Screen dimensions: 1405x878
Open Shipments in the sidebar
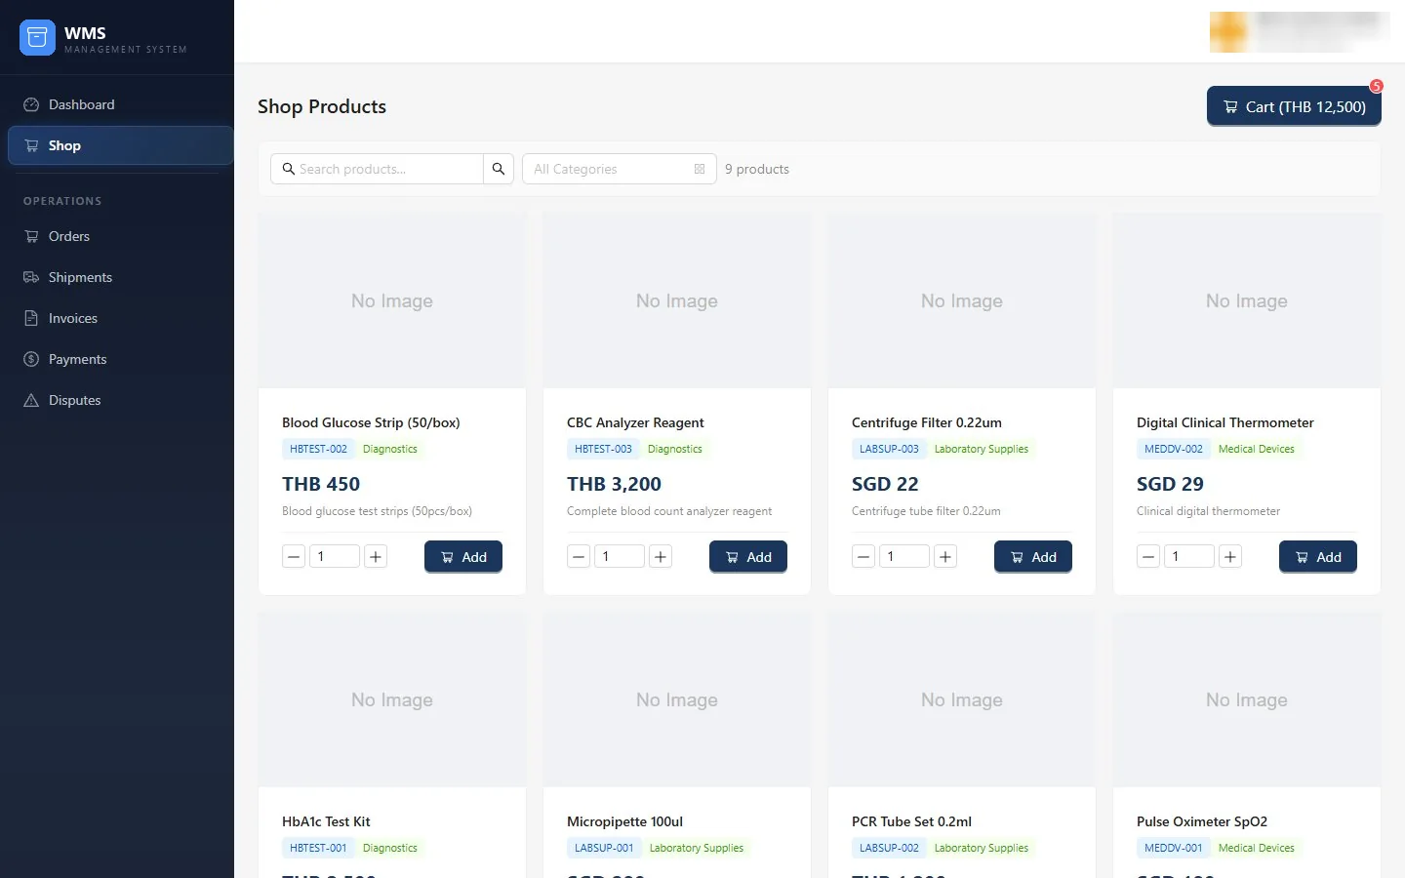pyautogui.click(x=120, y=277)
